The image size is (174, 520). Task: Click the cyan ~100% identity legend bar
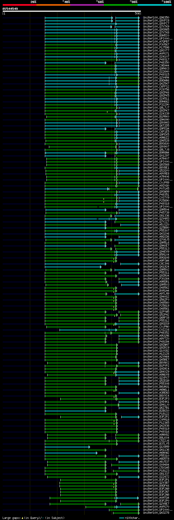(154, 5)
